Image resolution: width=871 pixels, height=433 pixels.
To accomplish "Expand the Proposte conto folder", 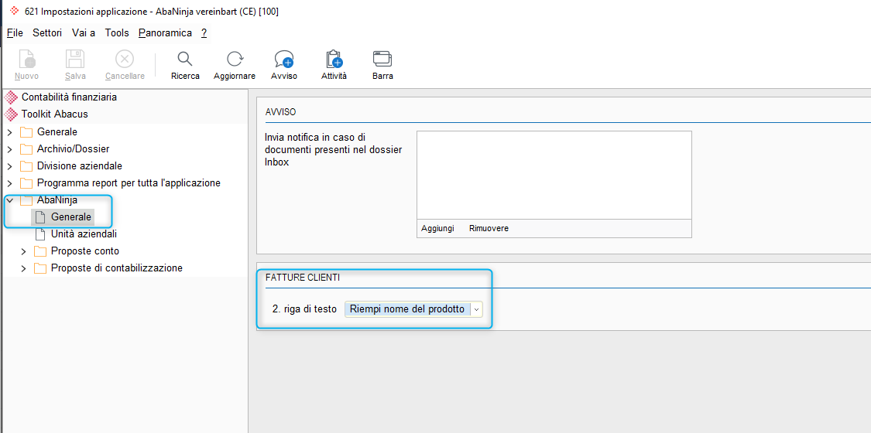I will pos(23,252).
